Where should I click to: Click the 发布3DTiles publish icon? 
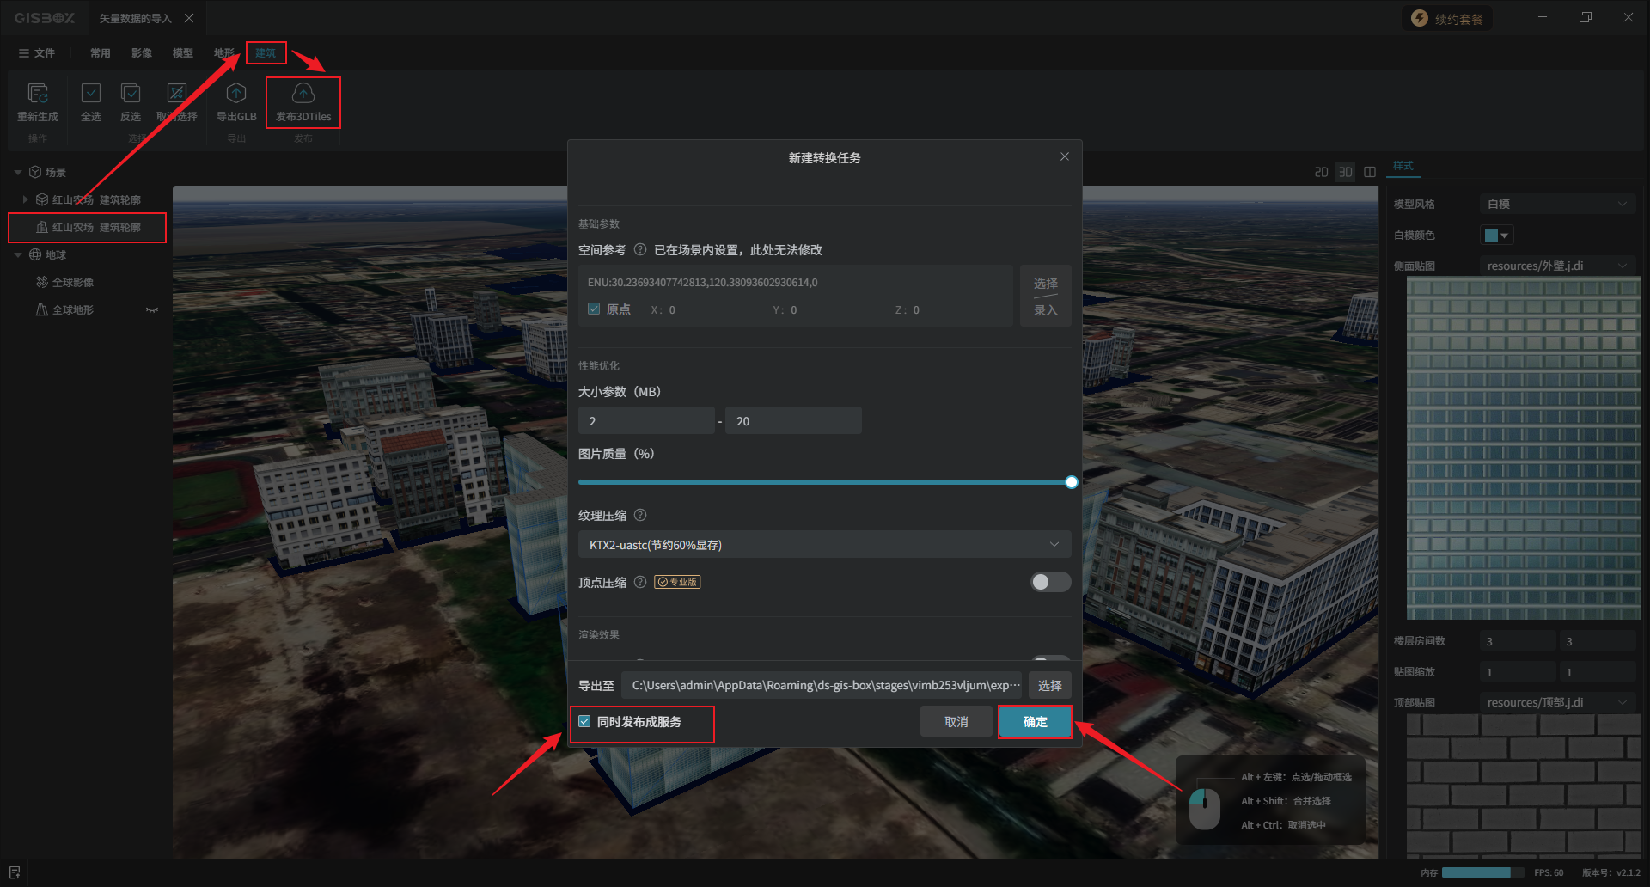coord(302,94)
